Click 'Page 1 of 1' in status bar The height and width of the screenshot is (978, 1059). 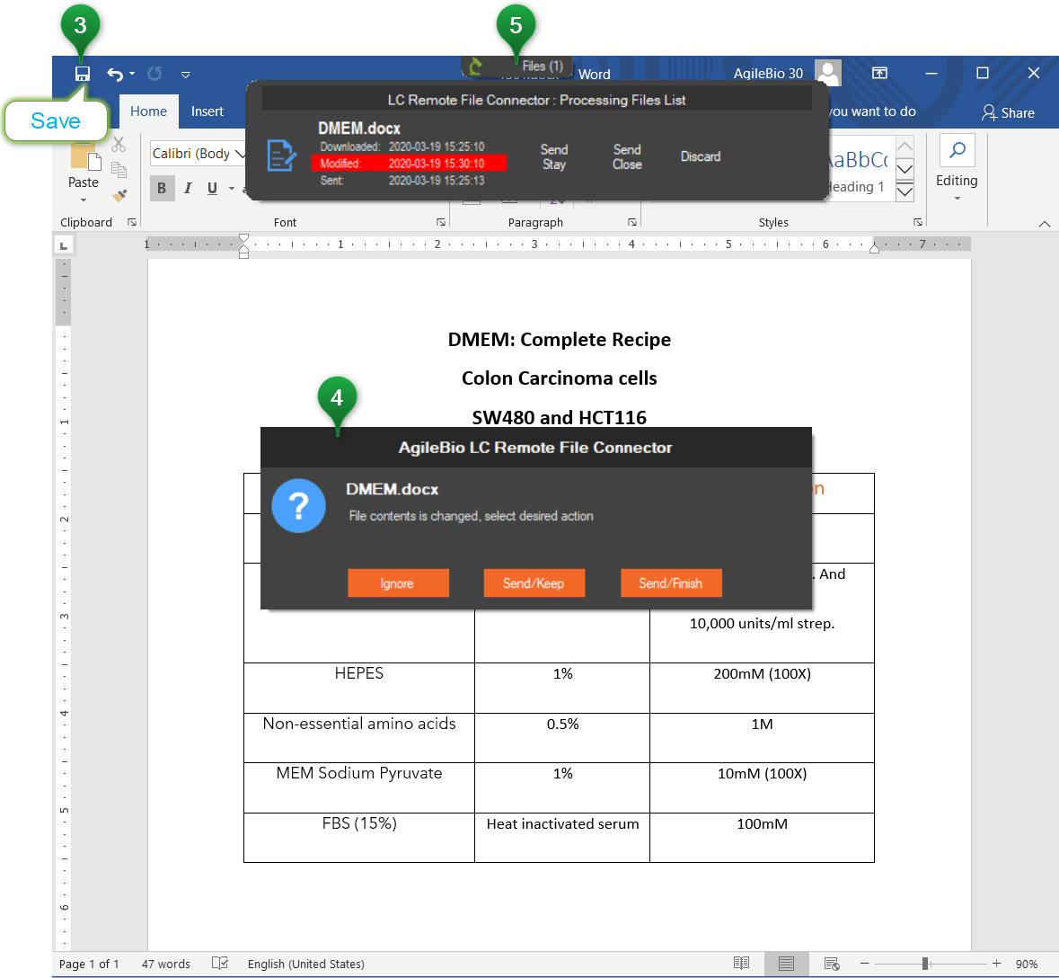point(89,964)
